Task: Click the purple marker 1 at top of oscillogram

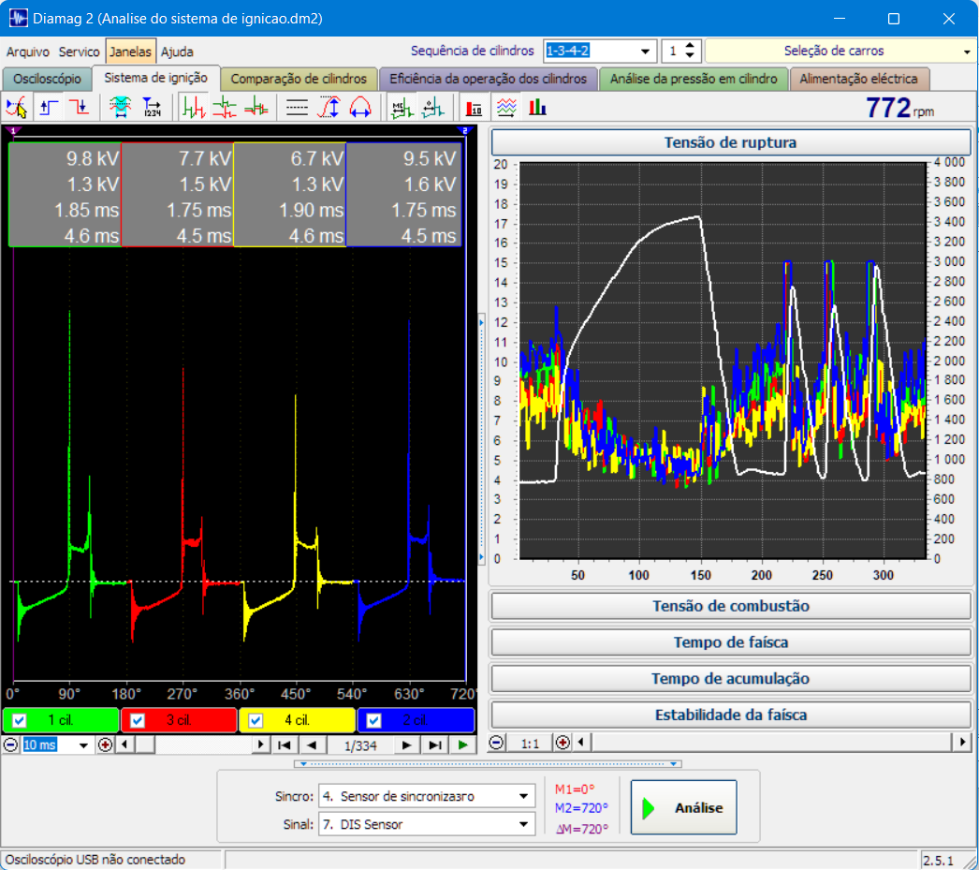Action: point(13,130)
